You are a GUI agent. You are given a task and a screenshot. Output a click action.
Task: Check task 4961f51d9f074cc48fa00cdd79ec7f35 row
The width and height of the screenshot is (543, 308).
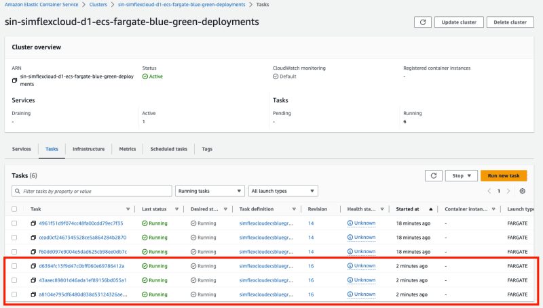[14, 223]
